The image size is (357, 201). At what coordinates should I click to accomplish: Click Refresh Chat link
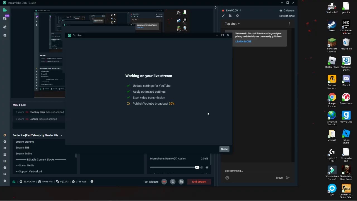tap(287, 16)
